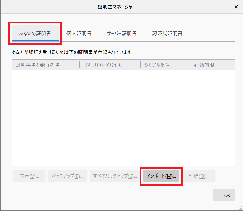Click the description text above the list
Viewport: 243px width, 211px height.
[x=71, y=52]
